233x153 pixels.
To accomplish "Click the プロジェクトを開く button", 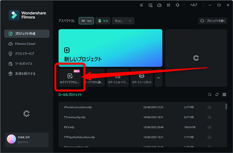I will (x=213, y=21).
